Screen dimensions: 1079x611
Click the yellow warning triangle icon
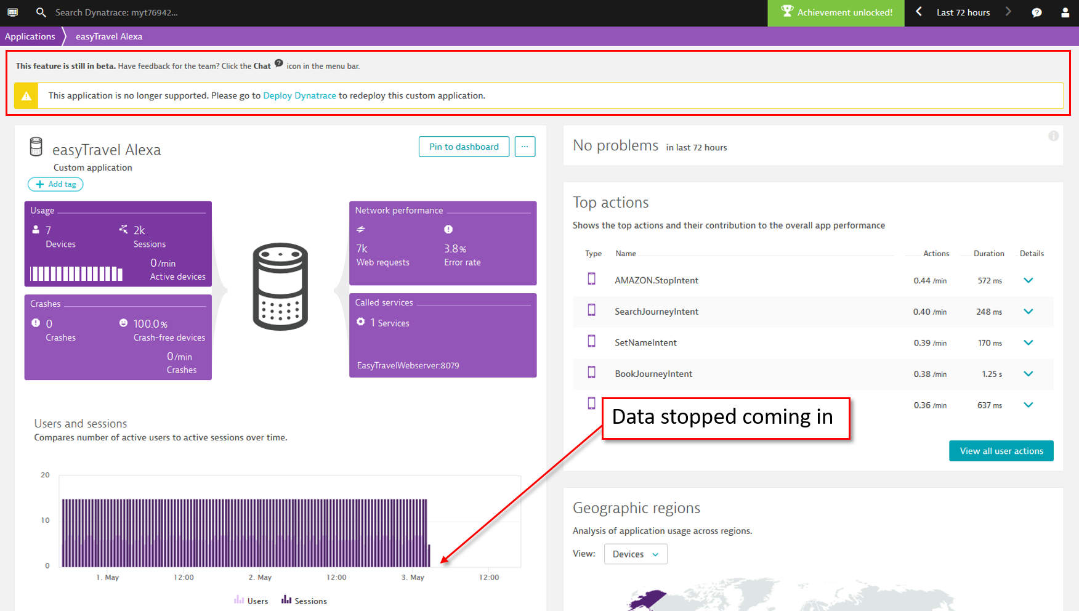tap(26, 96)
